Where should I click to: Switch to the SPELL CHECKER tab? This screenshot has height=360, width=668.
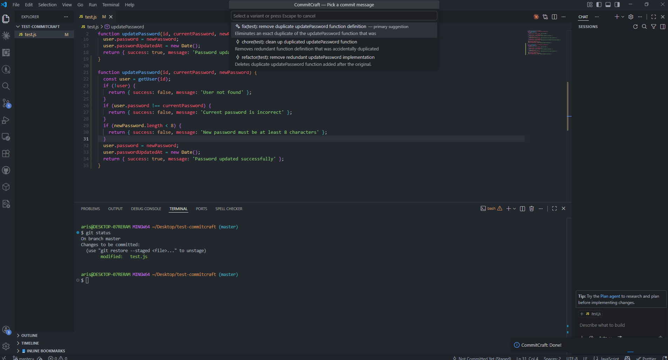[229, 209]
